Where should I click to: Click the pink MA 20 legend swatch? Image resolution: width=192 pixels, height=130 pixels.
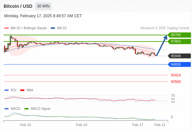(x=7, y=28)
